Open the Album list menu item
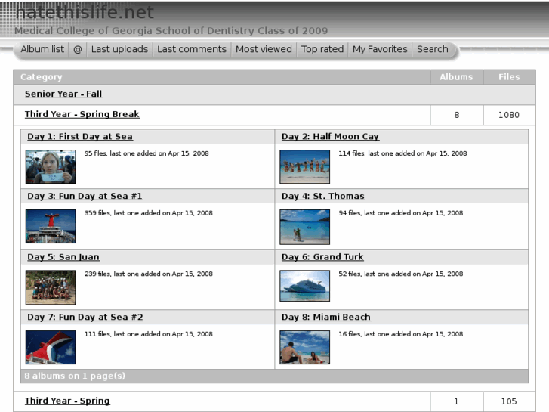Screen dimensions: 549x412 42,49
